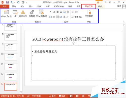126x98 pixels.
Task: Click the slide area scroll-up arrow
Action: 124,25
